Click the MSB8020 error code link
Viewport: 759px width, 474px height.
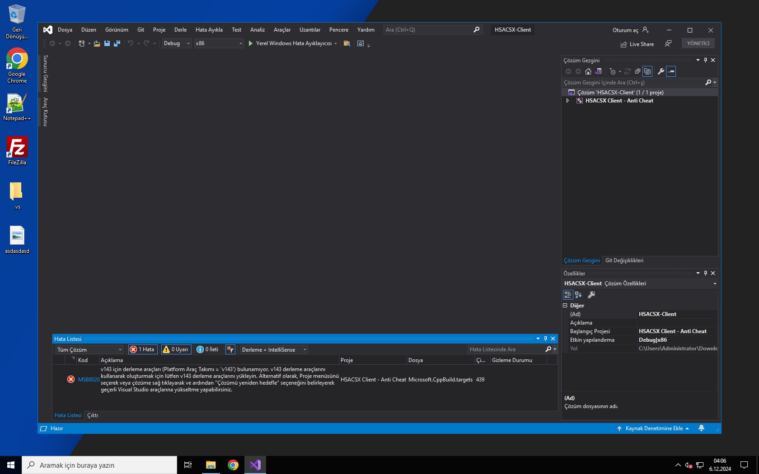pyautogui.click(x=89, y=380)
